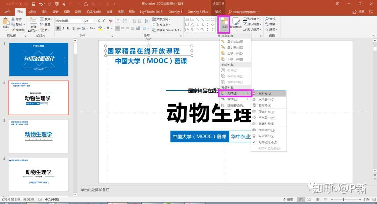Image resolution: width=377 pixels, height=204 pixels.
Task: Open the Text Direction (文字方向) dropdown
Action: tap(161, 19)
